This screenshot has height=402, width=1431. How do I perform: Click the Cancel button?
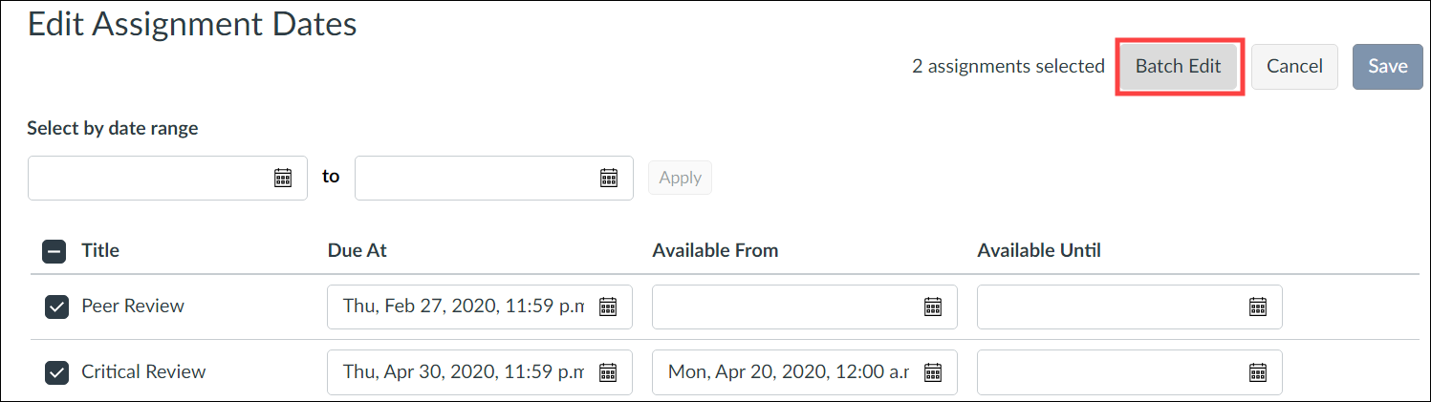(x=1294, y=67)
